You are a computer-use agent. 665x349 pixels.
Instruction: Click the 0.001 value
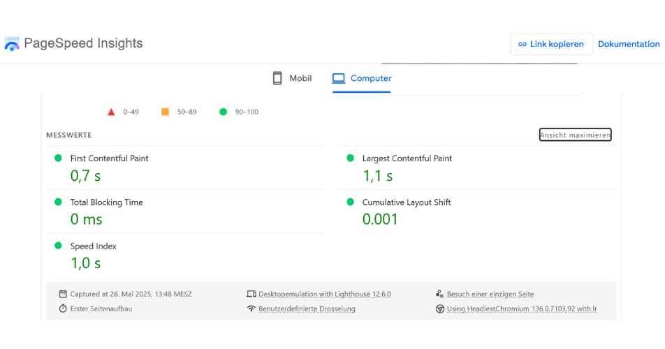(380, 219)
